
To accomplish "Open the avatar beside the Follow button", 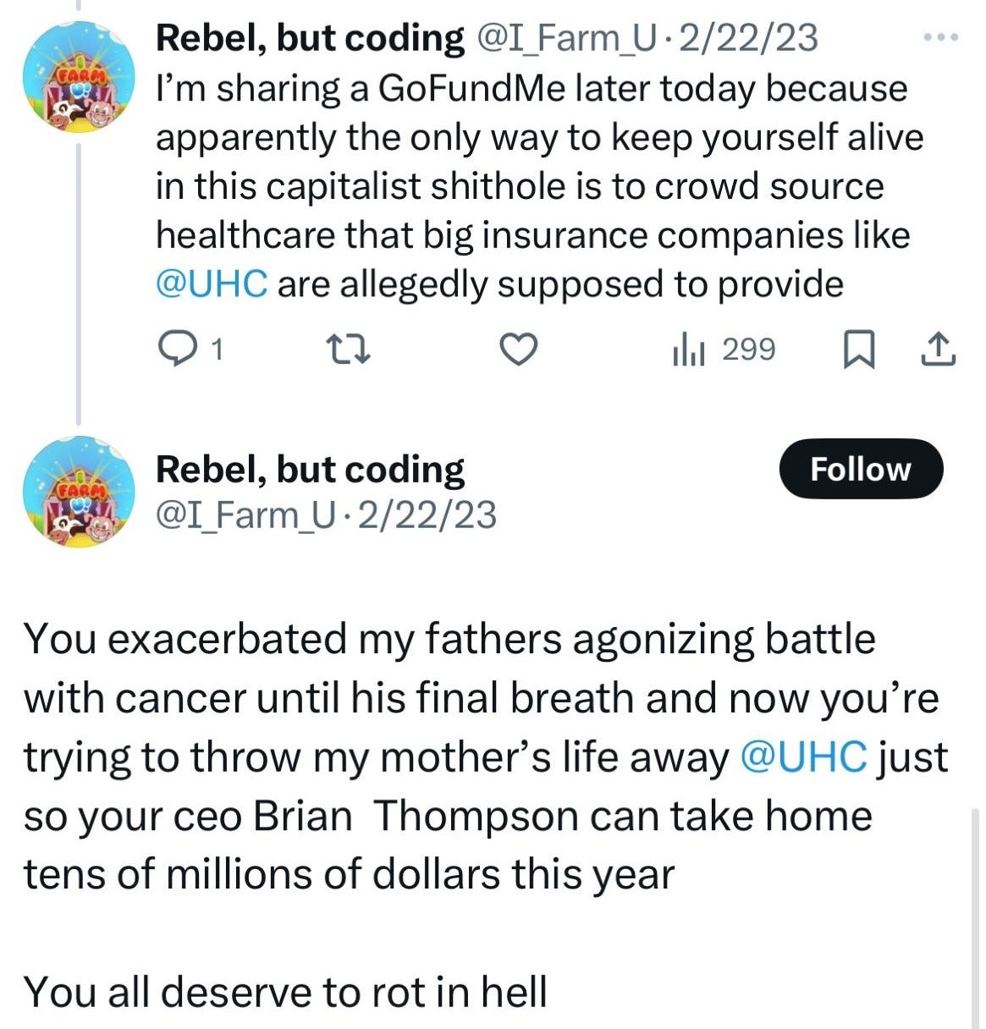I will [x=80, y=492].
